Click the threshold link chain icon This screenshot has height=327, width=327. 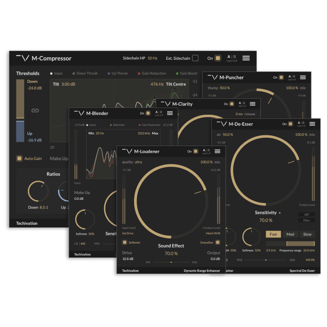click(x=35, y=110)
